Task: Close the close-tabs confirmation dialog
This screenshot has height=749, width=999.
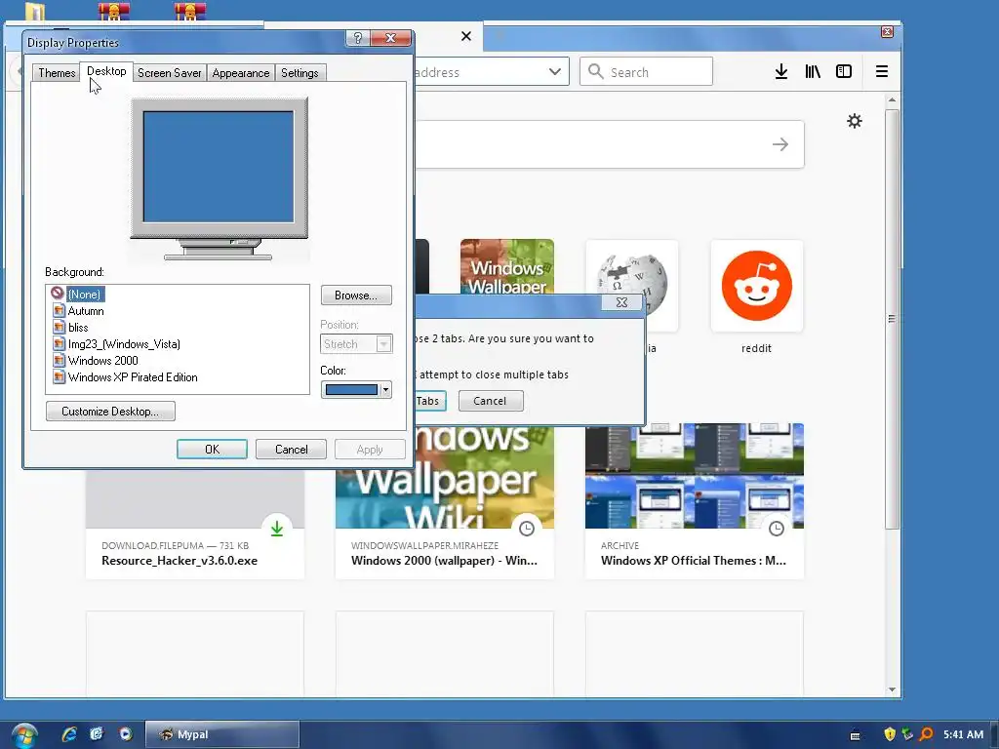Action: click(x=621, y=302)
